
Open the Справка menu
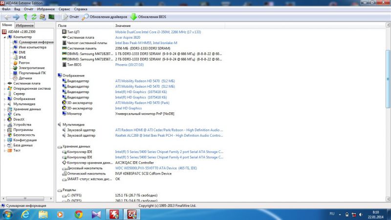click(81, 9)
